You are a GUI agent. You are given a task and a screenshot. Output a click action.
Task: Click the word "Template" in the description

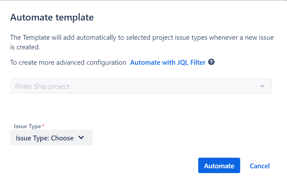[36, 38]
